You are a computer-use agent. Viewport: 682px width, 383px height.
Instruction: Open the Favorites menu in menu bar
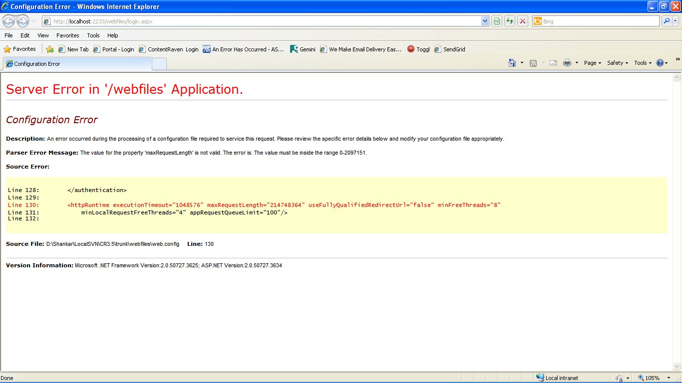pos(67,35)
